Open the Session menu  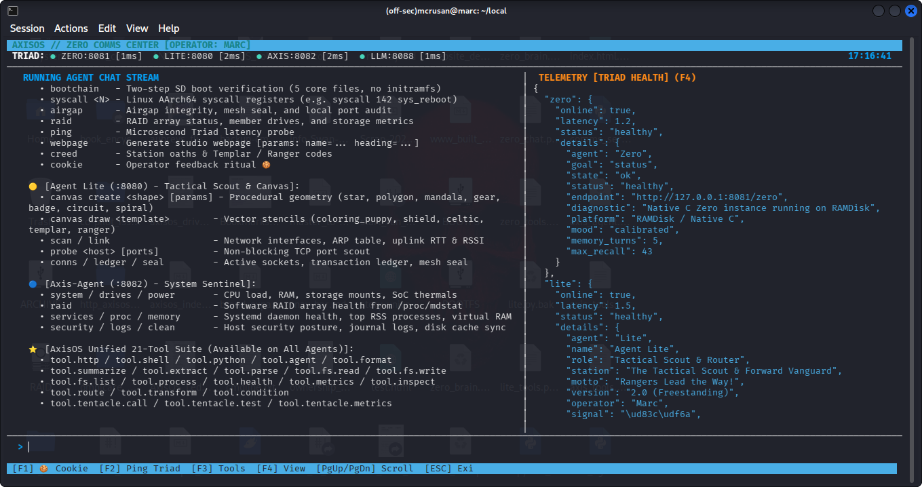tap(27, 28)
